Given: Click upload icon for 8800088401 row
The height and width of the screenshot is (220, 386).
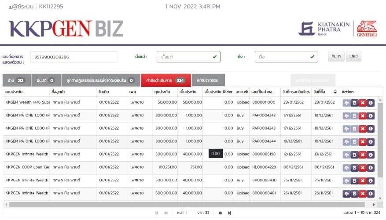Looking at the screenshot, I should (347, 193).
